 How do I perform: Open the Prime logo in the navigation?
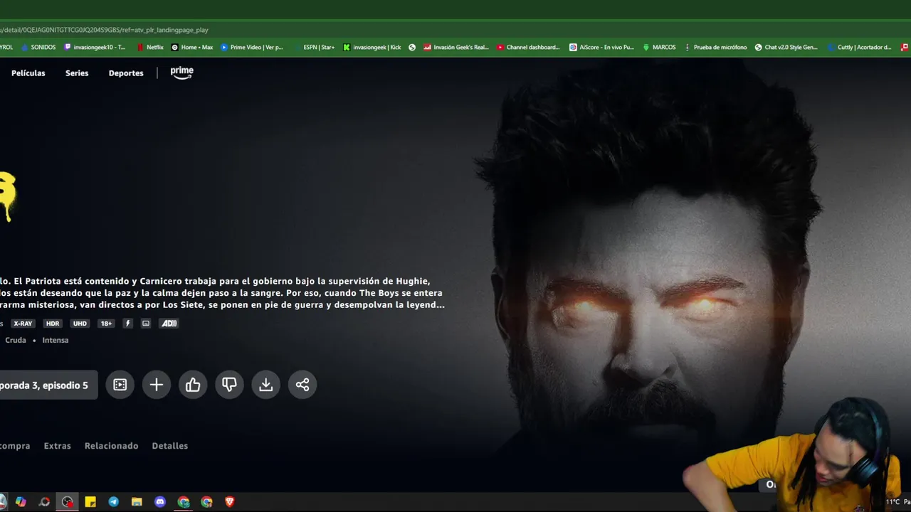182,73
